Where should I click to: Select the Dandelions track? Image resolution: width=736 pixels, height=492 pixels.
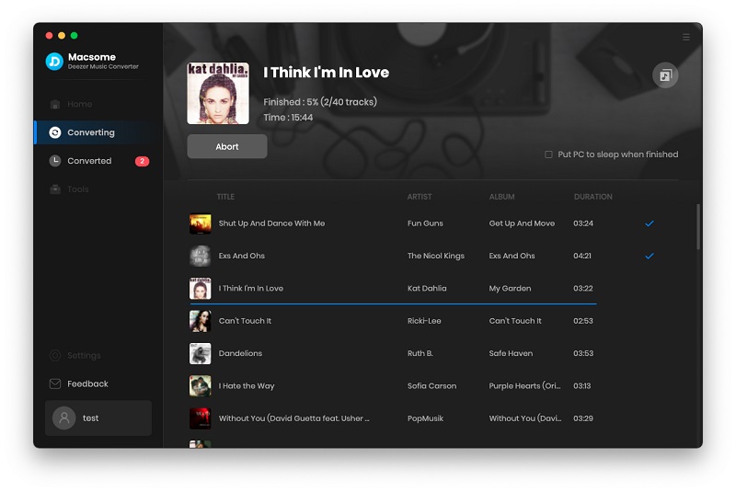click(x=240, y=353)
